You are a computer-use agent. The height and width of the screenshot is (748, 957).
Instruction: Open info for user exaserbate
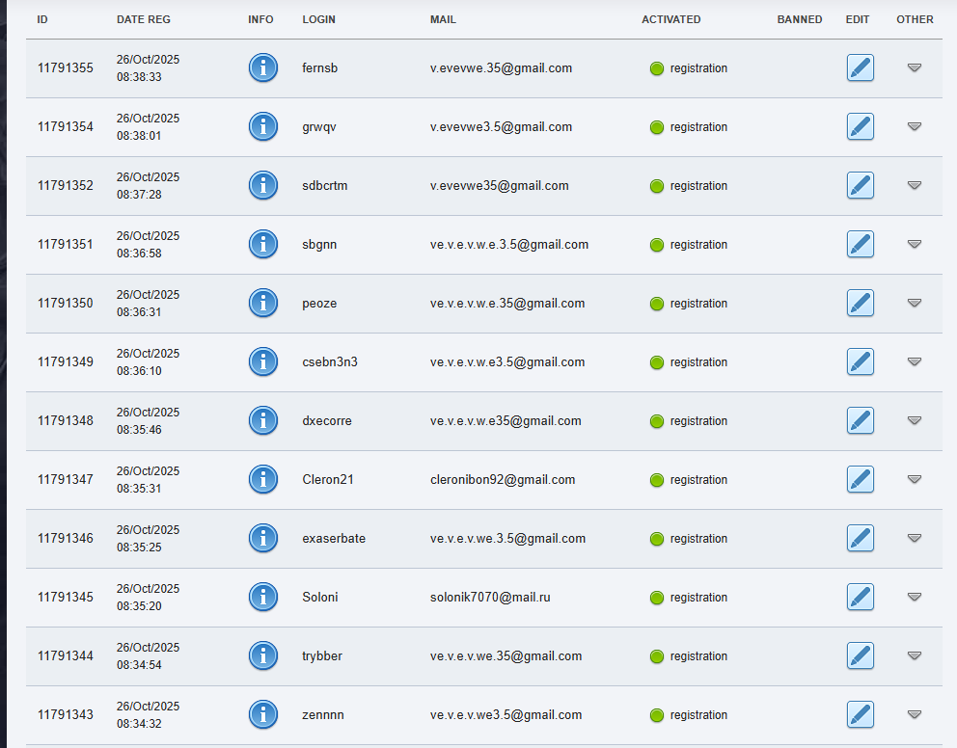point(263,538)
